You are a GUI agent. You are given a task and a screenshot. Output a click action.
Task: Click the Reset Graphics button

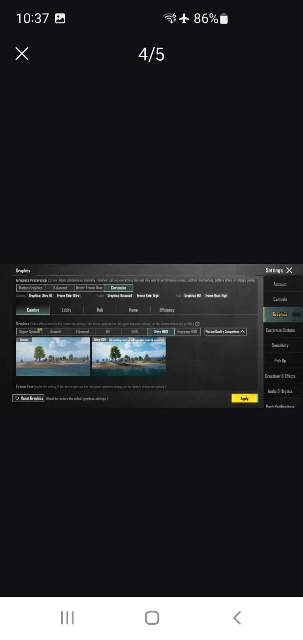click(x=29, y=398)
